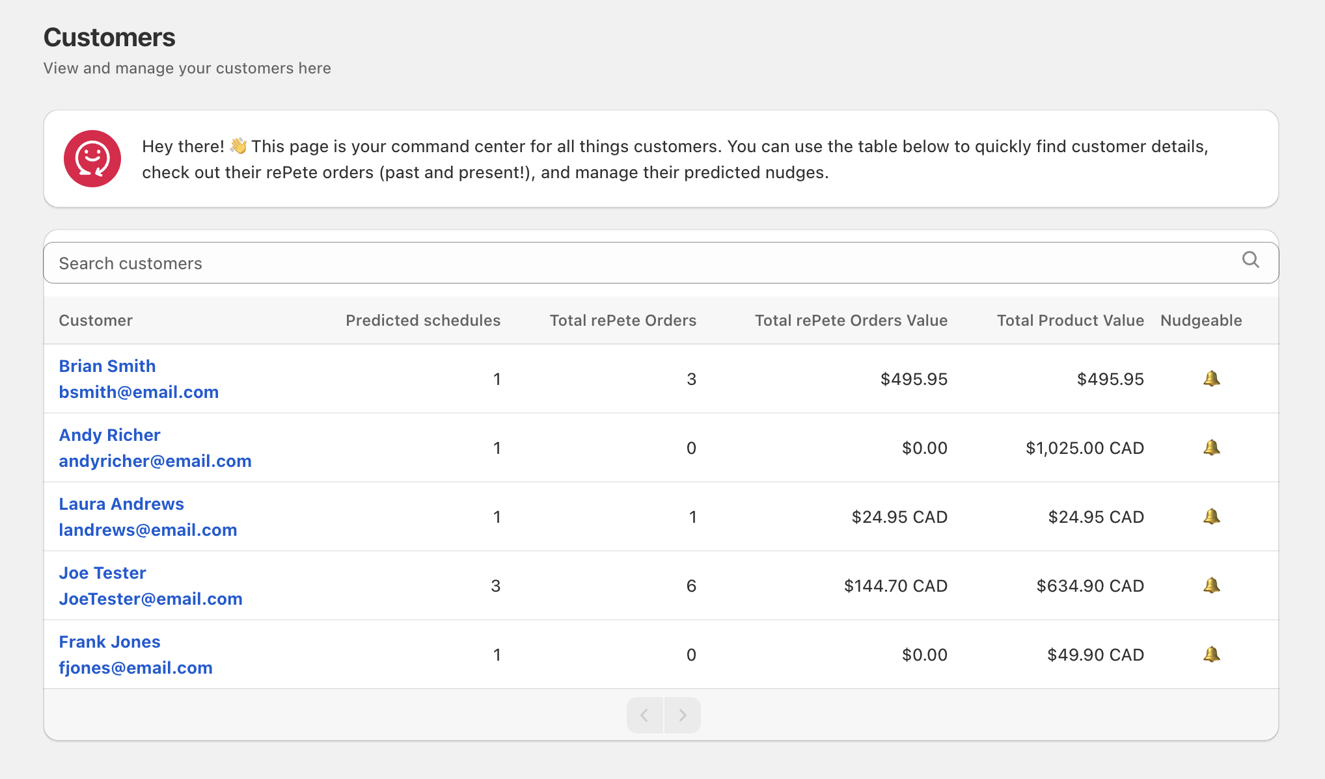Open Joe Tester customer link
The image size is (1325, 779).
click(x=102, y=573)
